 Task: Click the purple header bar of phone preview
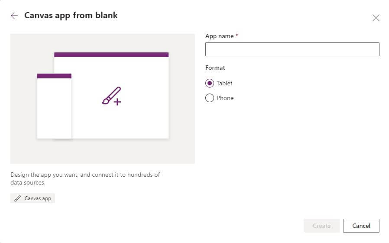click(54, 76)
